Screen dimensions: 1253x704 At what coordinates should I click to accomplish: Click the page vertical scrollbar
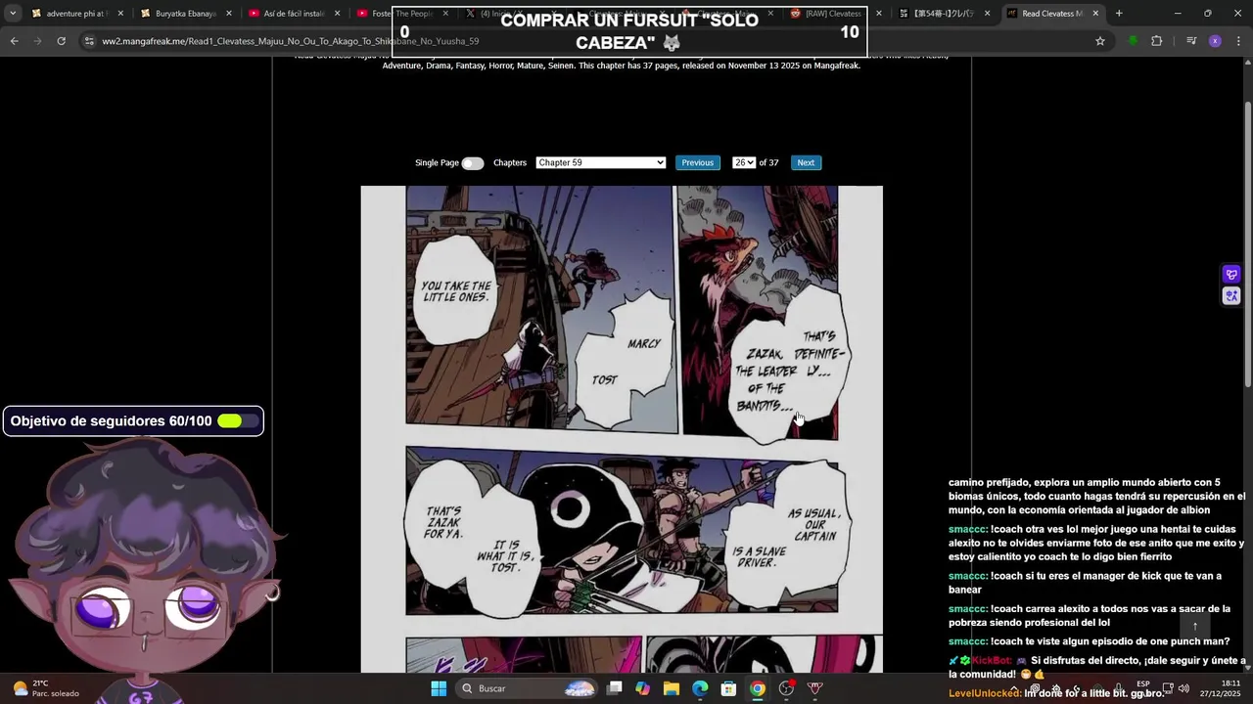coord(1247,244)
